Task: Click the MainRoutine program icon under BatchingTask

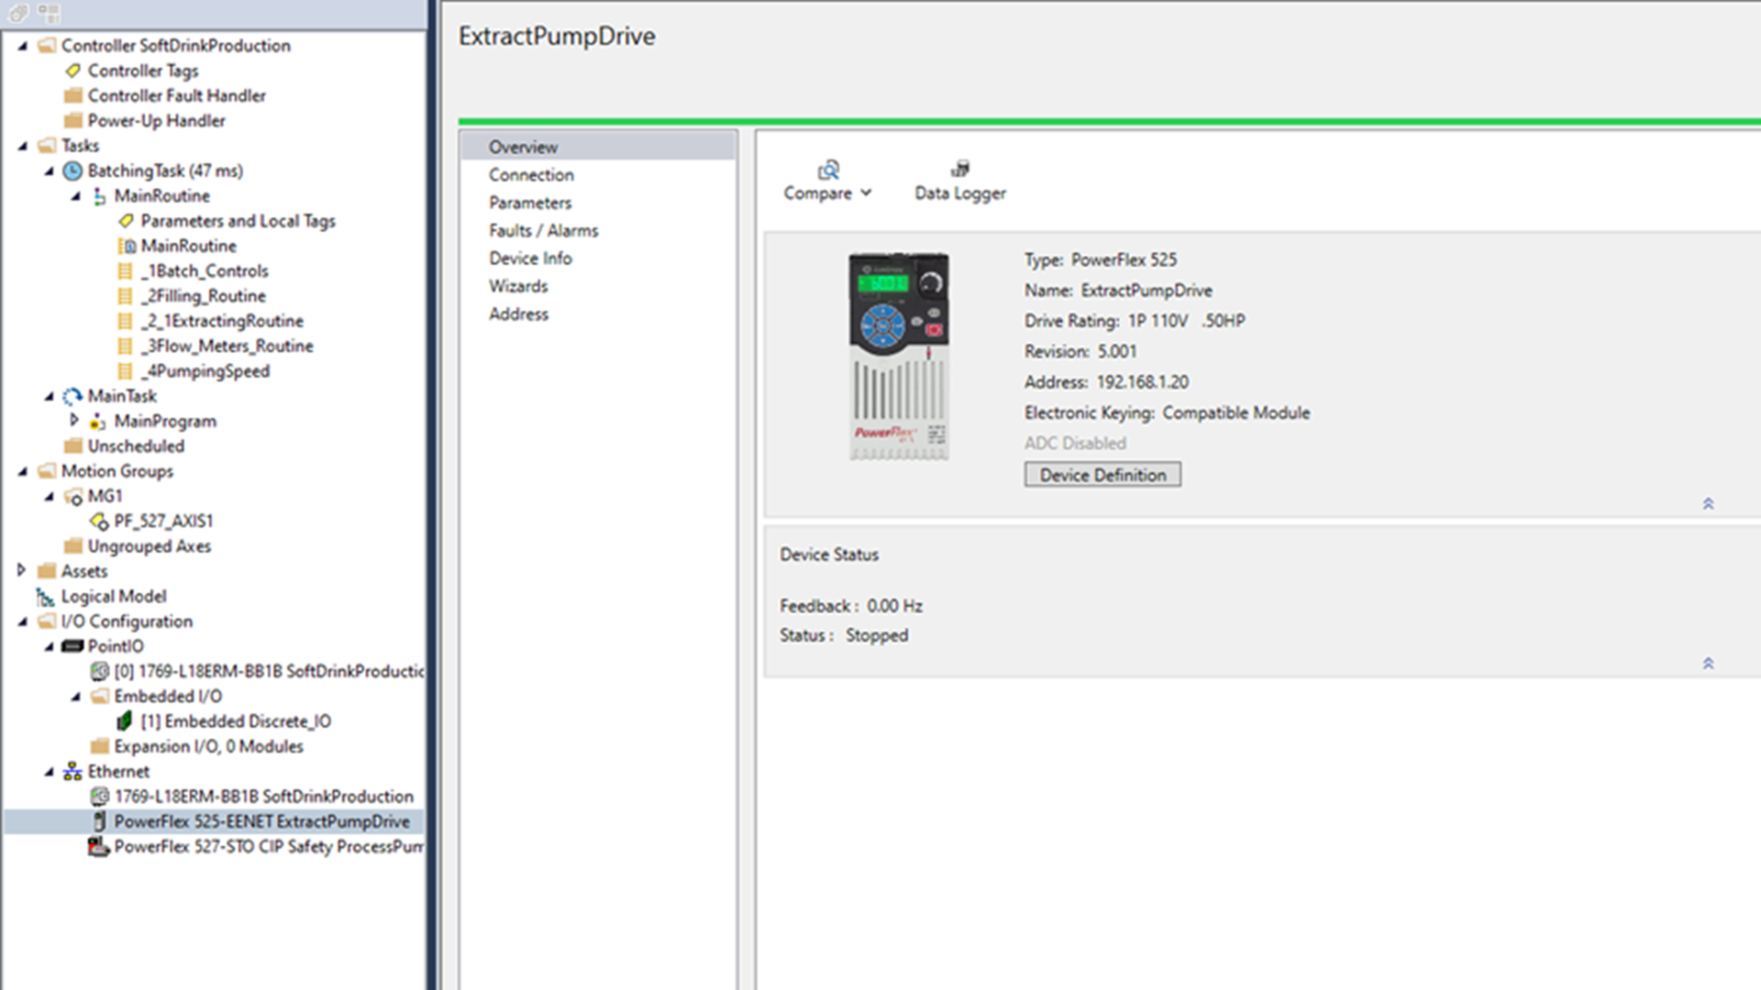Action: coord(99,196)
